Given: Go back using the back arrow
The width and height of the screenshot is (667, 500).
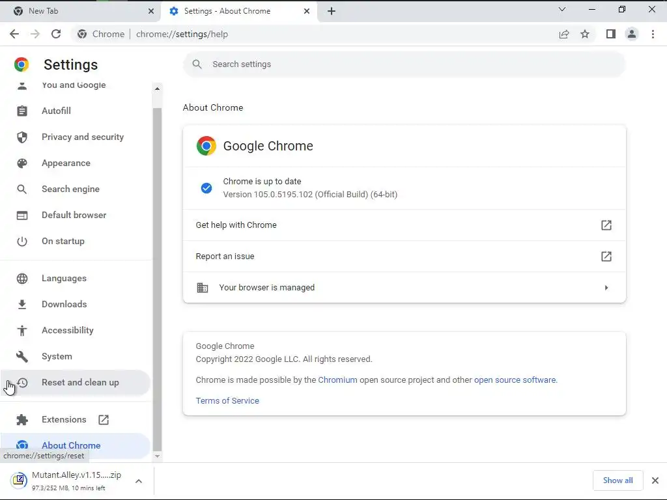Looking at the screenshot, I should 14,35.
